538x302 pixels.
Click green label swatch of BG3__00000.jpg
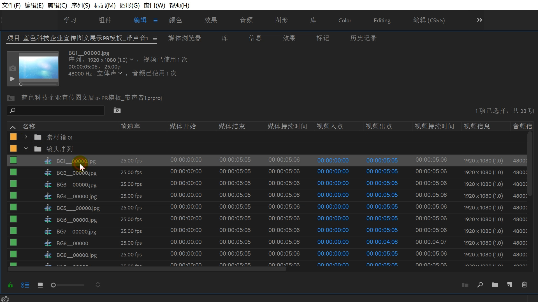pos(13,184)
